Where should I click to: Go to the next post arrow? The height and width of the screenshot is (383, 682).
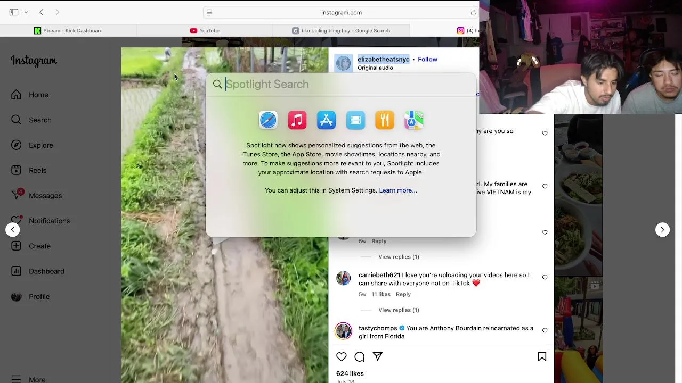[x=662, y=230]
